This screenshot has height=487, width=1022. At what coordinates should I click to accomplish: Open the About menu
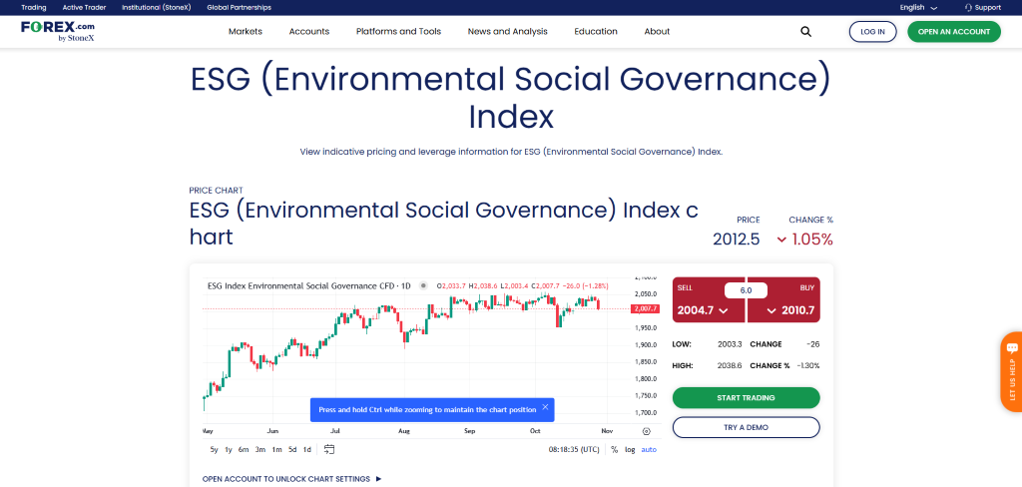[657, 31]
